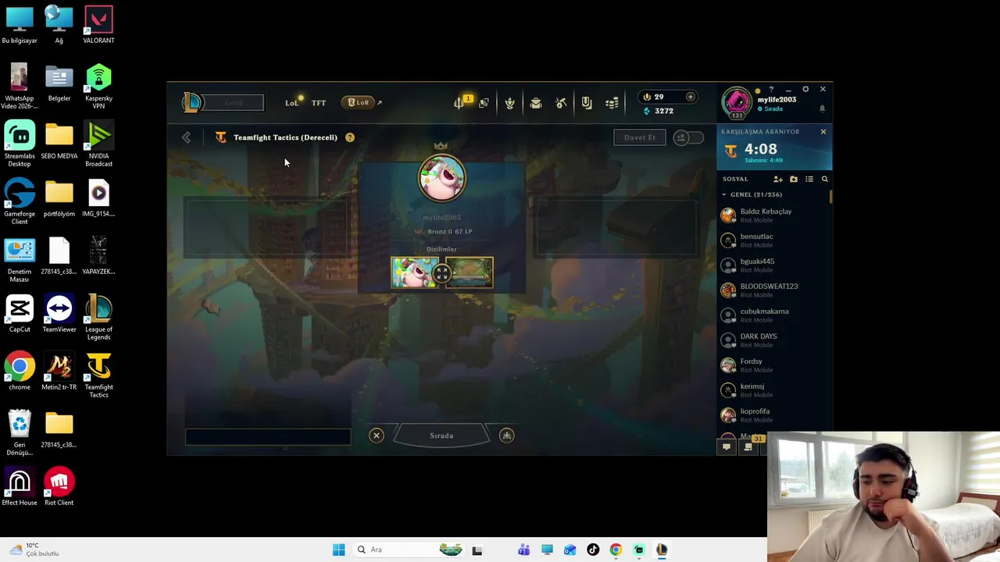Open the Collection lotus icon
1000x562 pixels.
coord(509,103)
